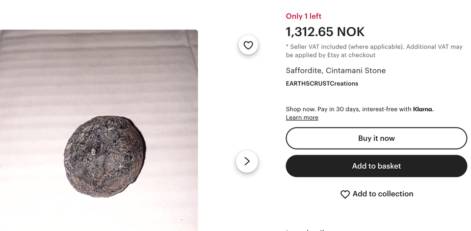Click the white background above the stone
Image resolution: width=471 pixels, height=231 pixels.
click(98, 74)
